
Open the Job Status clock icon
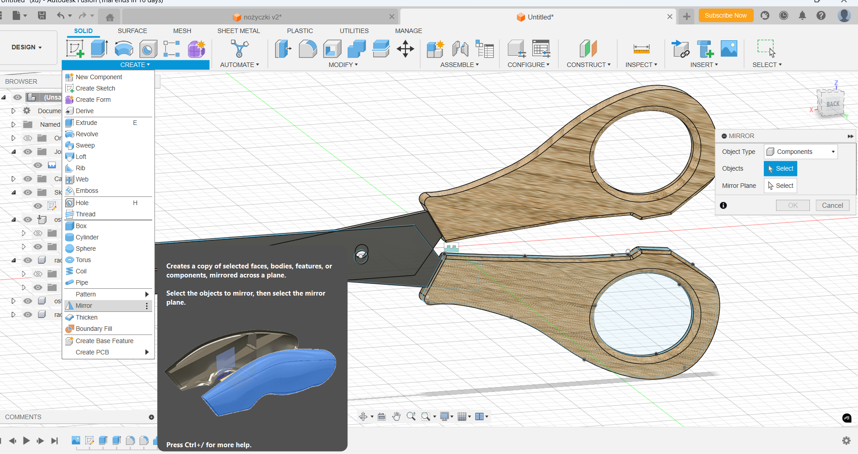[784, 15]
